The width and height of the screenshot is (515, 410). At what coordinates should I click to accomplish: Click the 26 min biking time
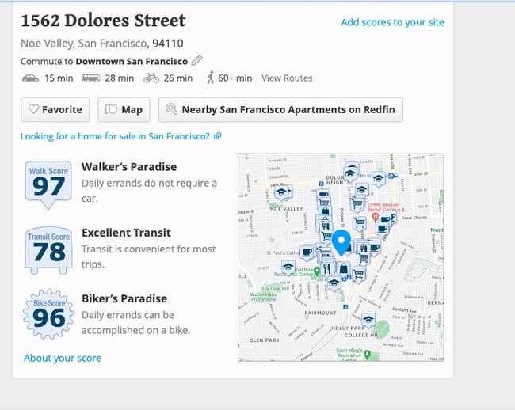click(x=178, y=78)
